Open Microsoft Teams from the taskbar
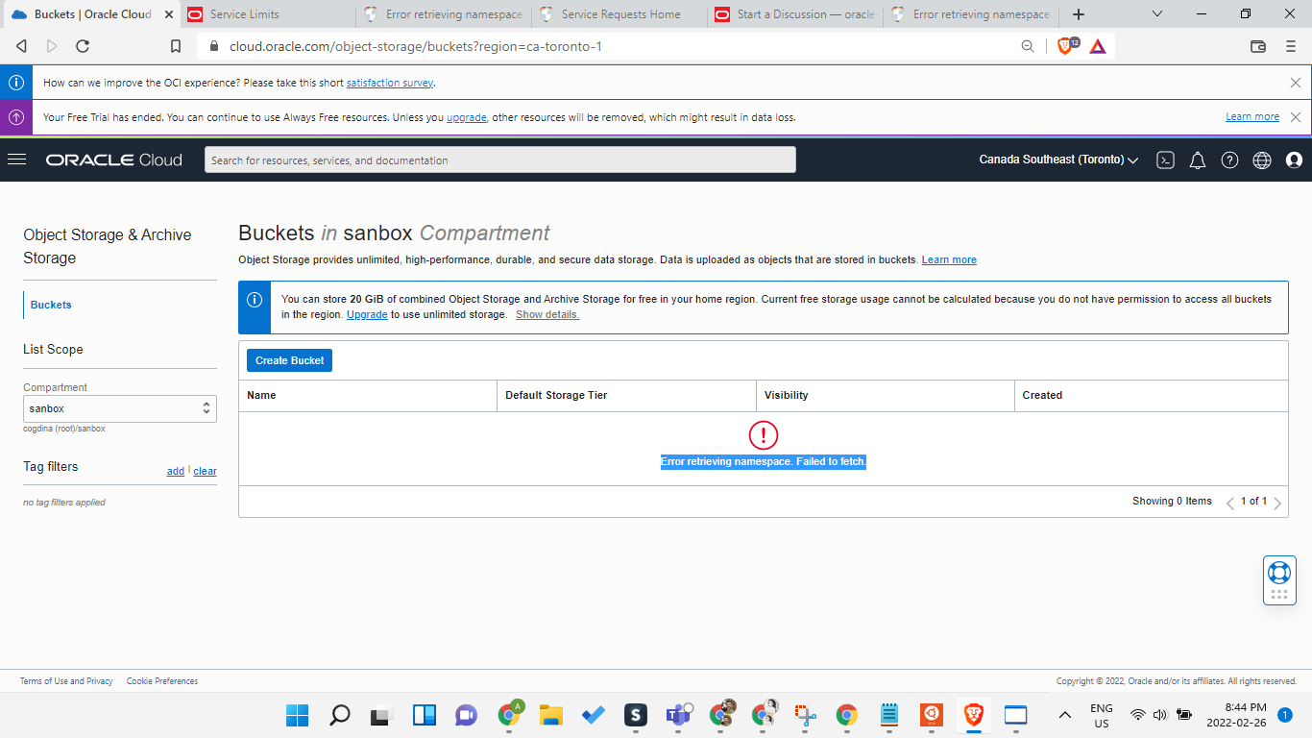The image size is (1312, 738). click(680, 715)
